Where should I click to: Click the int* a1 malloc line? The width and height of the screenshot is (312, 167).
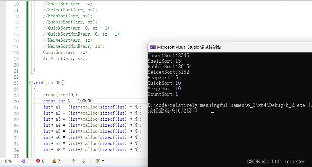tap(93, 107)
